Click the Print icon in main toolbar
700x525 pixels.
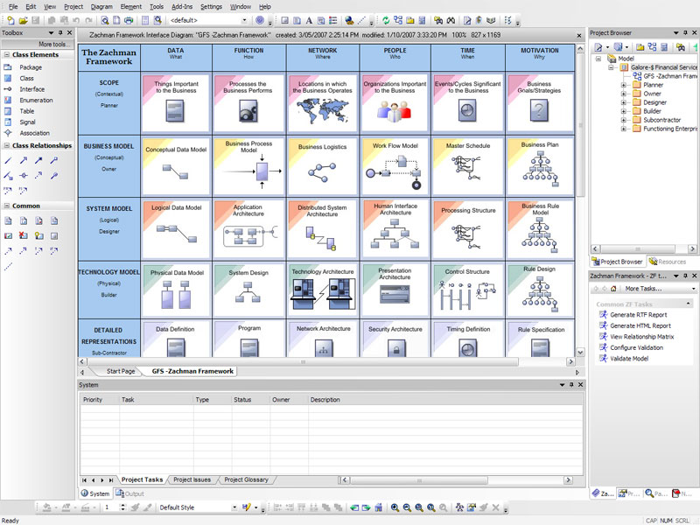click(x=129, y=19)
